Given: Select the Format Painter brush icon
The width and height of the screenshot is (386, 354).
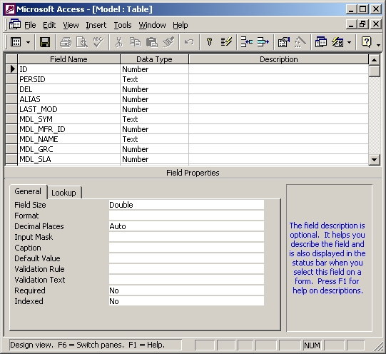Looking at the screenshot, I should (168, 42).
